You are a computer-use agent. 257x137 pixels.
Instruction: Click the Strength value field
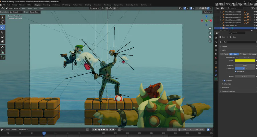pyautogui.click(x=245, y=66)
